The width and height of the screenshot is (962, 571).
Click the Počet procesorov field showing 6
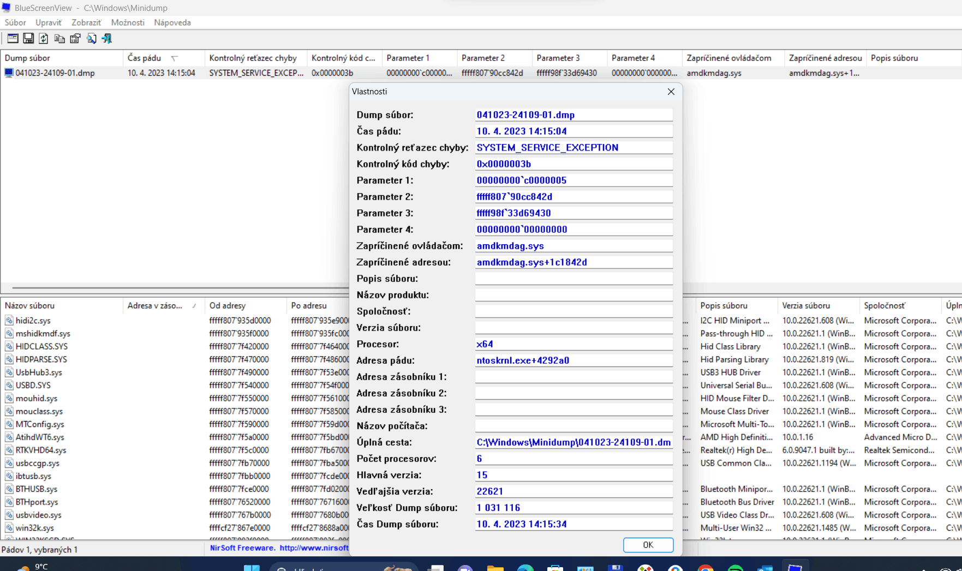[x=574, y=458]
